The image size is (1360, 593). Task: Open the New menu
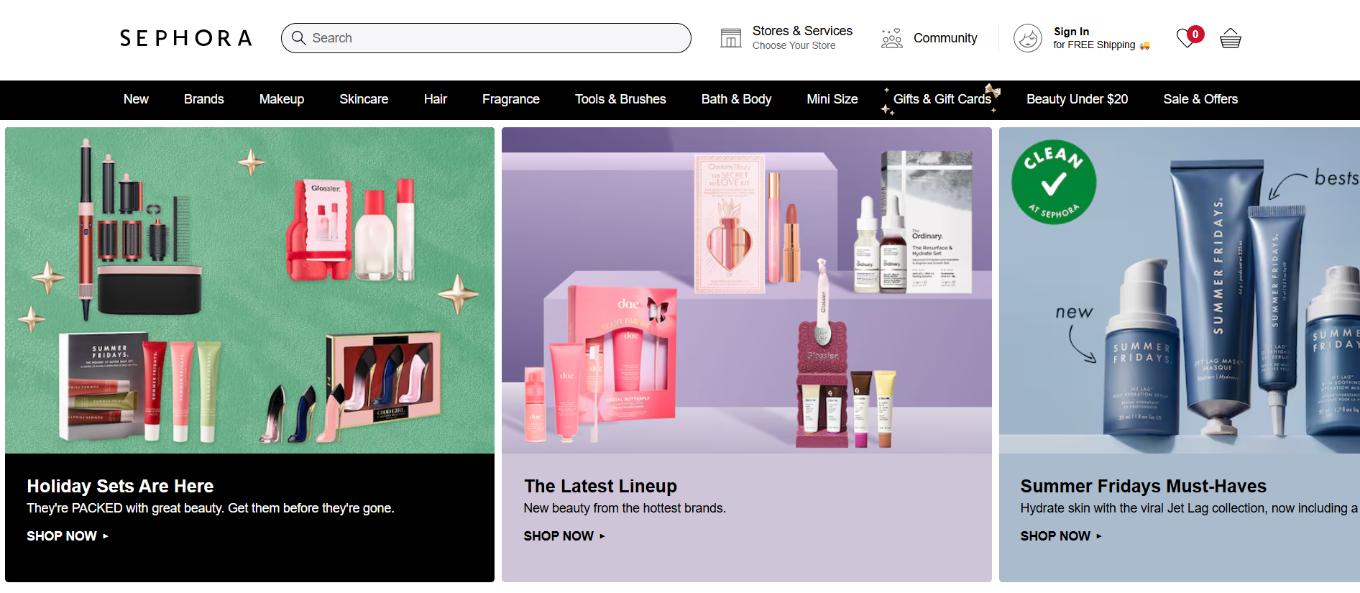(x=136, y=99)
